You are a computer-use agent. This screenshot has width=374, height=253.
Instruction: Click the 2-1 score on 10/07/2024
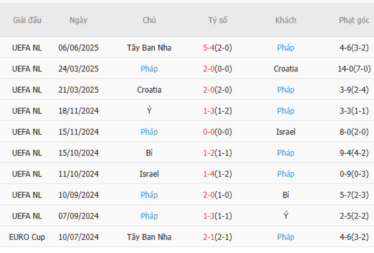[x=208, y=237]
